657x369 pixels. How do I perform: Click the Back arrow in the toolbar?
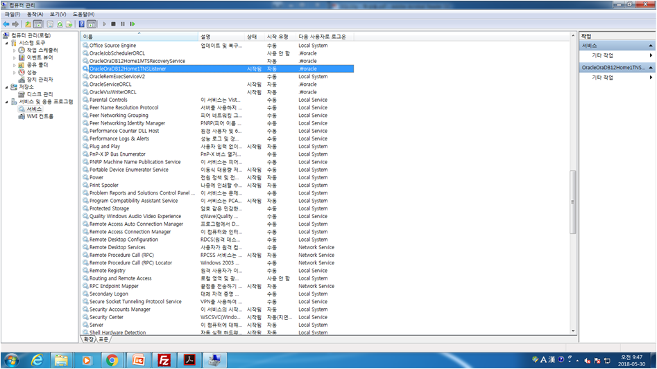click(x=6, y=24)
